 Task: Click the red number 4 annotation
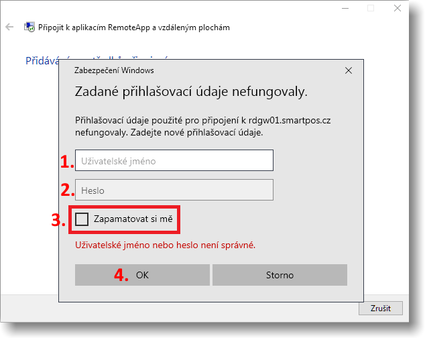click(121, 275)
